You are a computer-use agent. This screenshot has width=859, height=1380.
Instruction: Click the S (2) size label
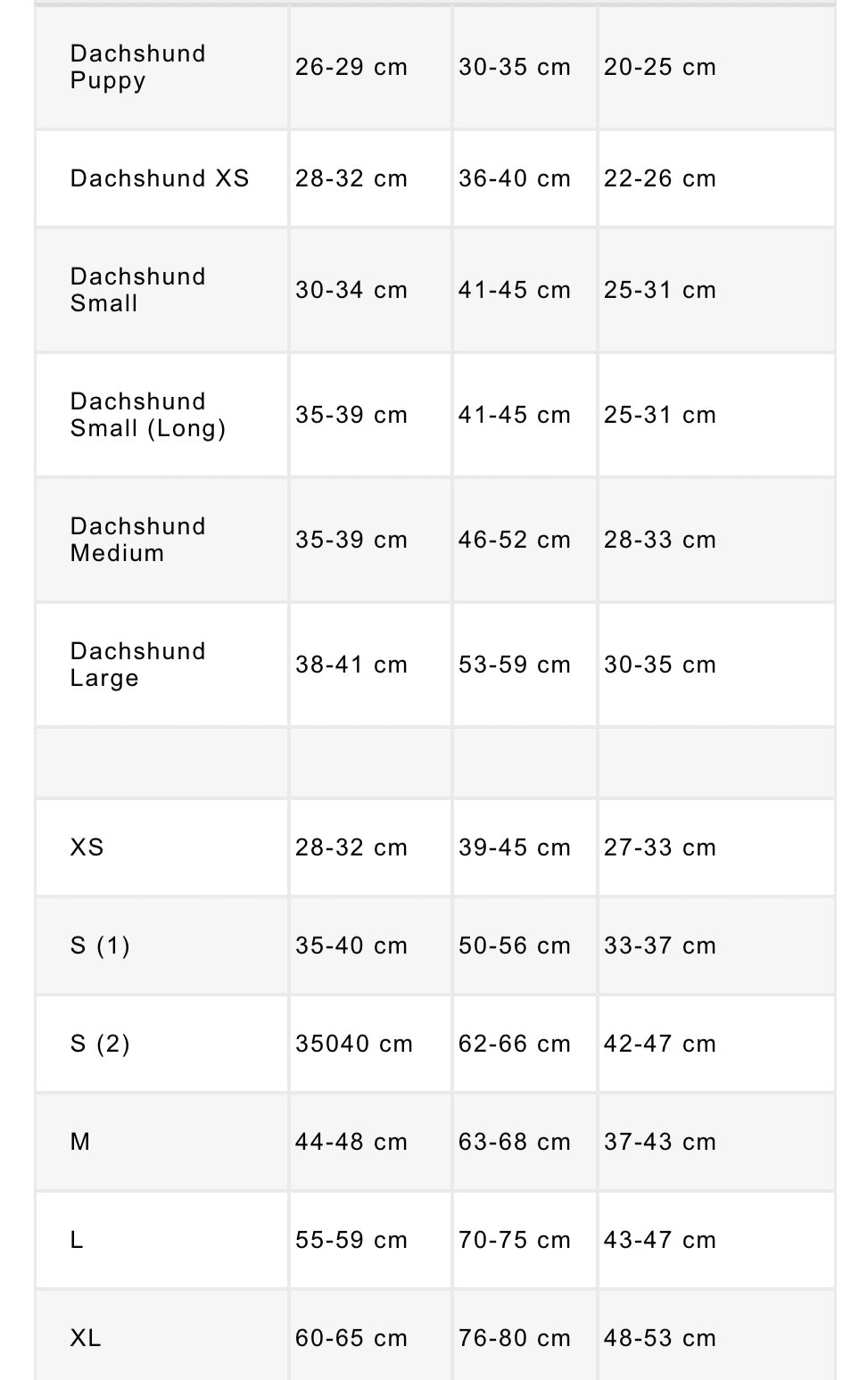100,1044
